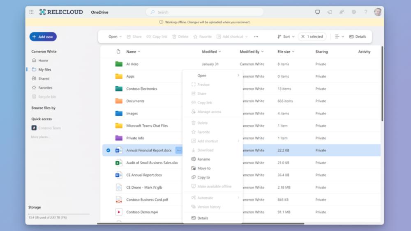
Task: Click the toolbar Copy link button
Action: (x=157, y=37)
